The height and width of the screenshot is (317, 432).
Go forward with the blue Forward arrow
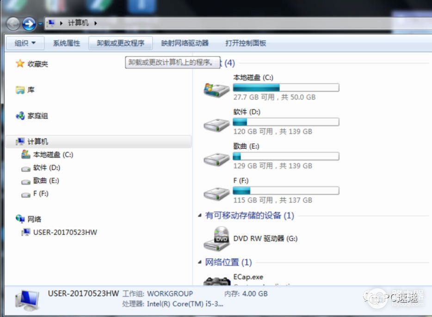click(x=29, y=24)
